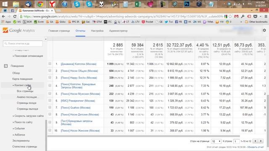This screenshot has height=151, width=269.
Task: Open the FB Facebook bookmark
Action: [178, 22]
